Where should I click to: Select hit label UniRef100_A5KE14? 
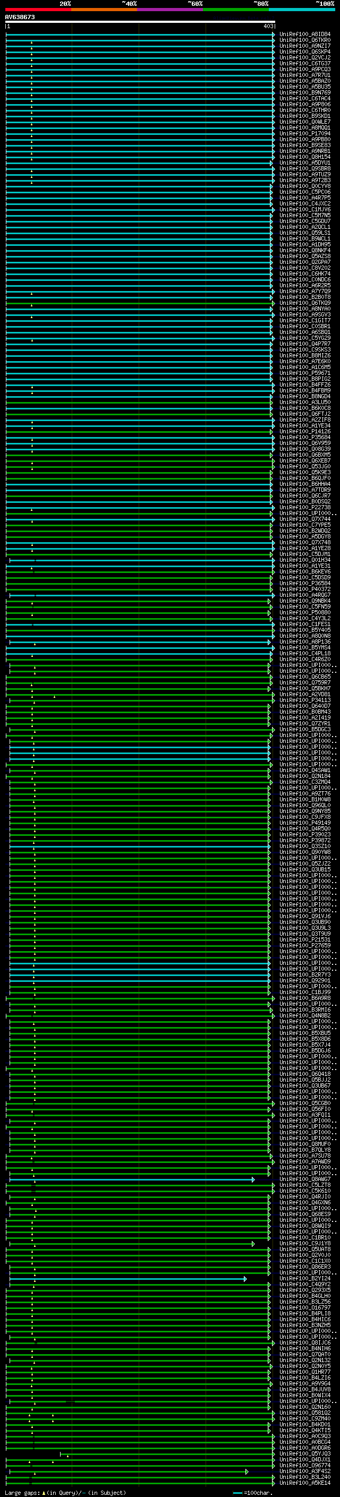(x=305, y=1484)
